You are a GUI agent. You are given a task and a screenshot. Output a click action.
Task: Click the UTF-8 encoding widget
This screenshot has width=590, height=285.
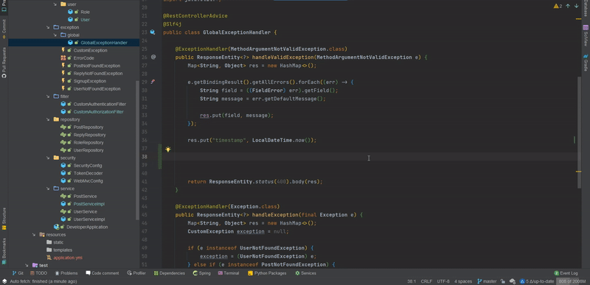(x=443, y=281)
